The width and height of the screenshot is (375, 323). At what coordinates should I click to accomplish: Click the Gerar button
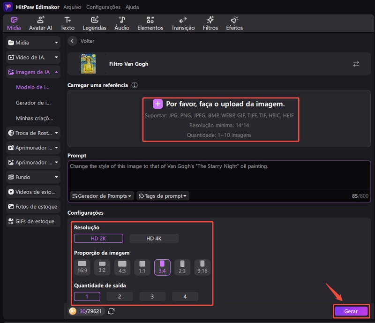351,311
